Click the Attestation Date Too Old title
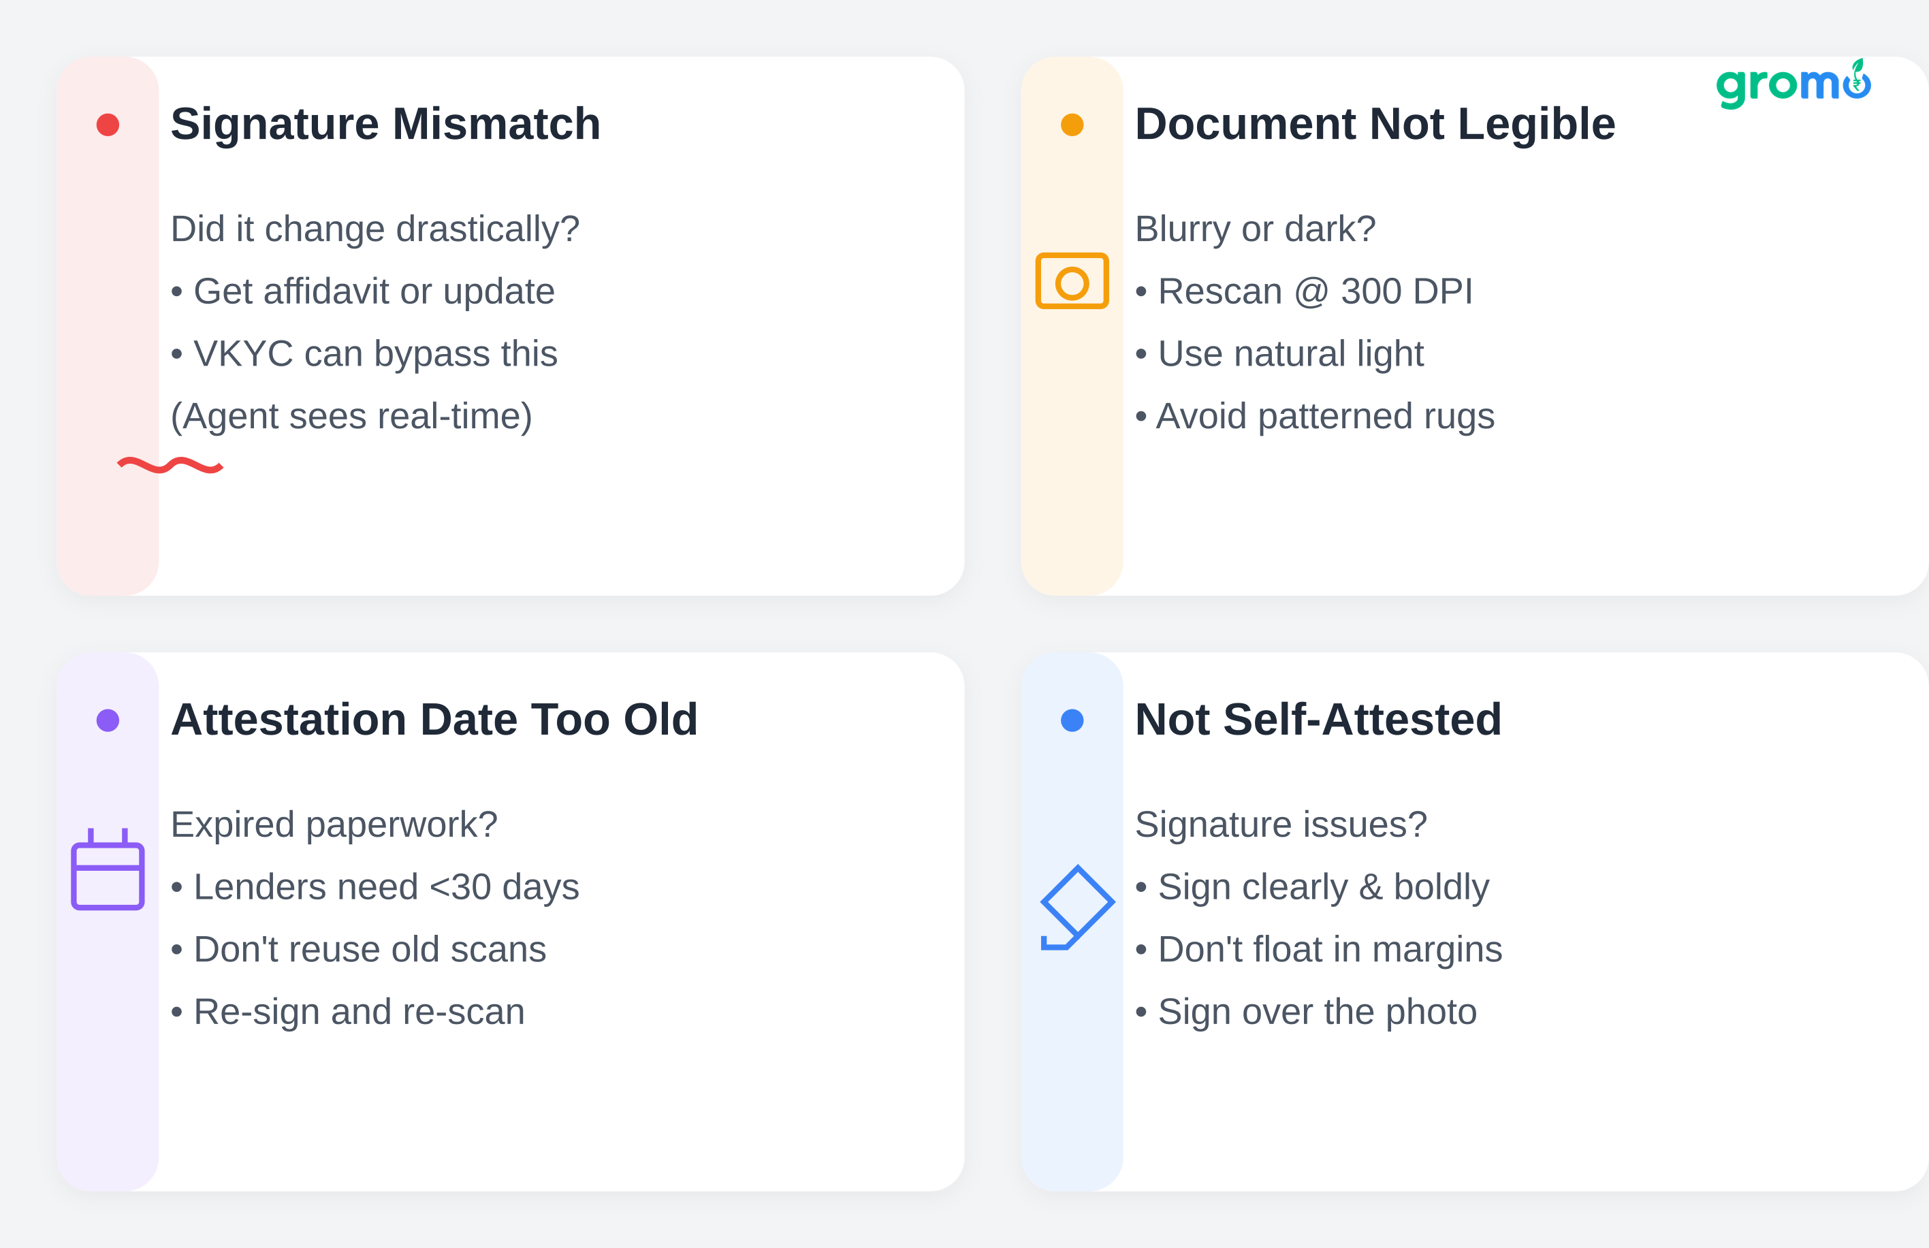The image size is (1929, 1248). (434, 720)
